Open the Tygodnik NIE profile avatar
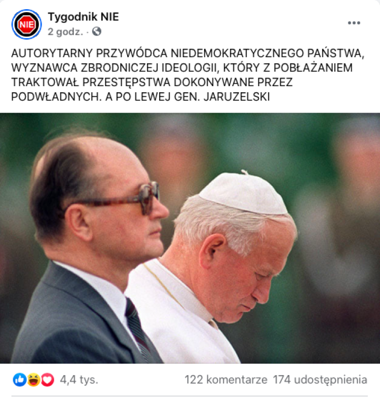Screen dimensions: 380x398 point(26,24)
